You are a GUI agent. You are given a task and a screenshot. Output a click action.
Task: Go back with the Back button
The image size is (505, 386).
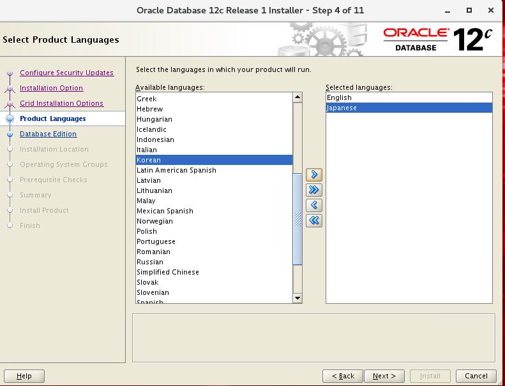(343, 376)
